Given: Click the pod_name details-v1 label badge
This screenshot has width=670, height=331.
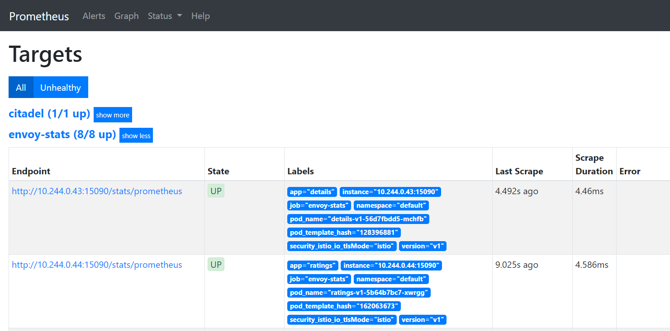Looking at the screenshot, I should [x=358, y=219].
